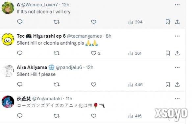
Task: View 361 views analytics on tecmangames tweet
Action: 135,53
